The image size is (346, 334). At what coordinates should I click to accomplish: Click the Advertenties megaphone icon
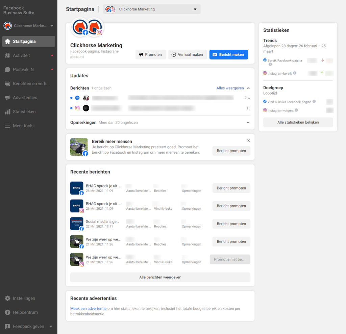coord(7,98)
